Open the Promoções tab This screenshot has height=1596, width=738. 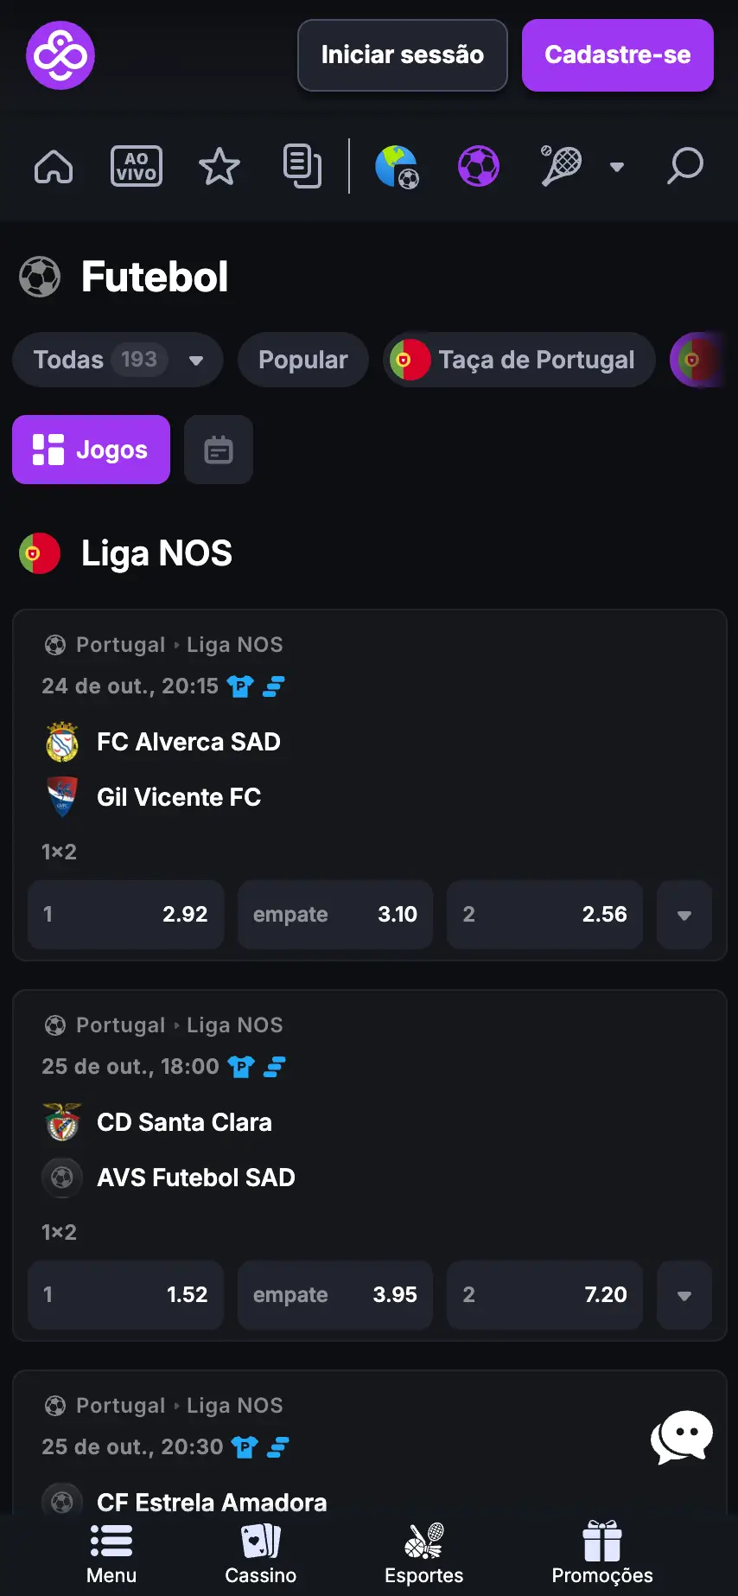pos(602,1555)
